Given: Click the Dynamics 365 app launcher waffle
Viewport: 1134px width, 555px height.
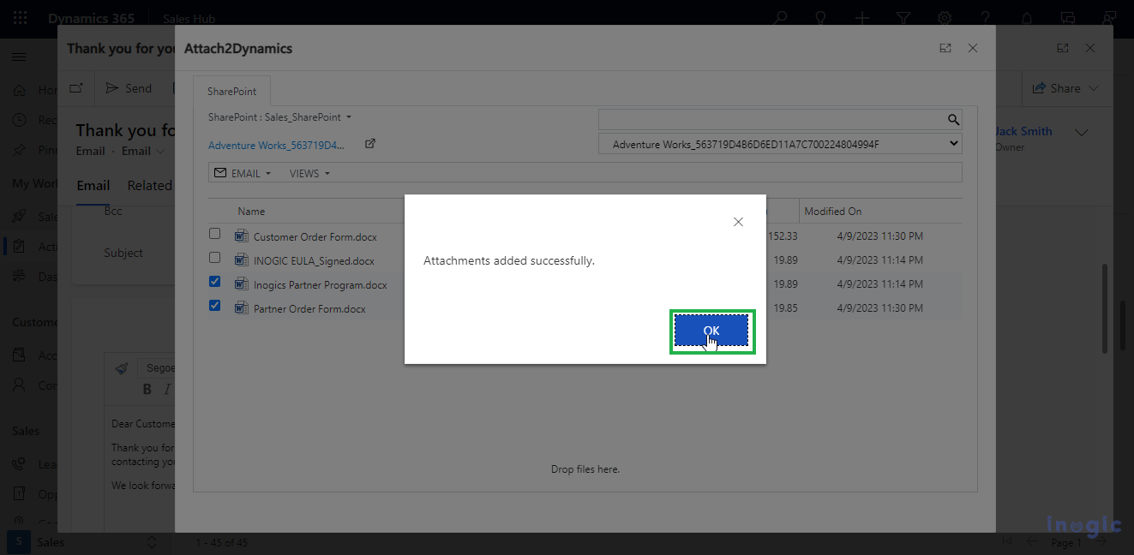Looking at the screenshot, I should (20, 18).
